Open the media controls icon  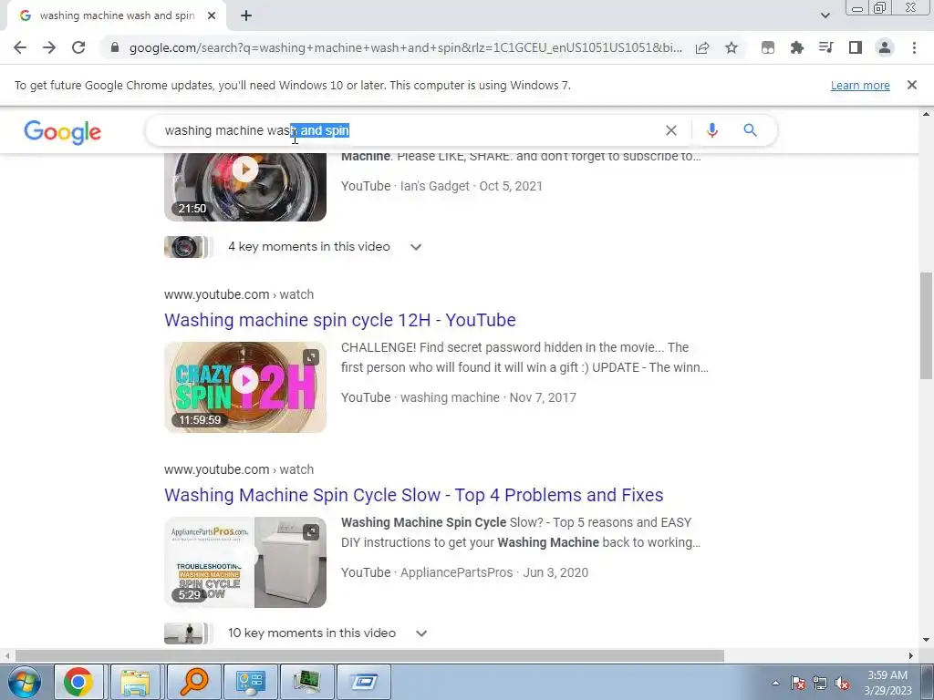pyautogui.click(x=826, y=47)
